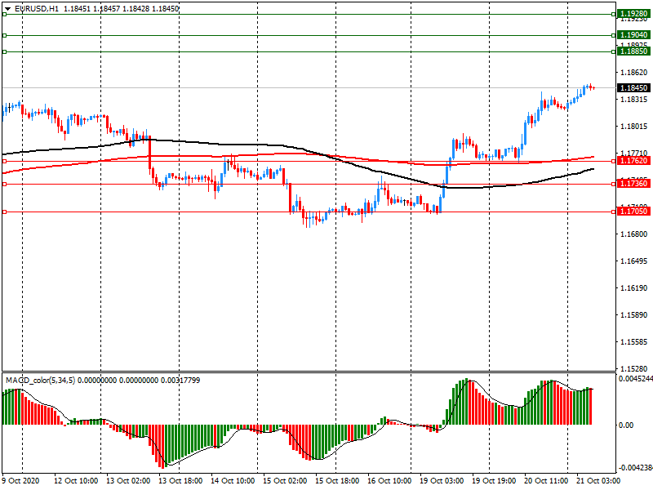Select the 1.17620 red level price tag
The height and width of the screenshot is (490, 653).
coord(633,161)
